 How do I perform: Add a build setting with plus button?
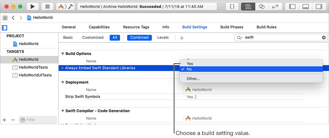[x=181, y=38]
